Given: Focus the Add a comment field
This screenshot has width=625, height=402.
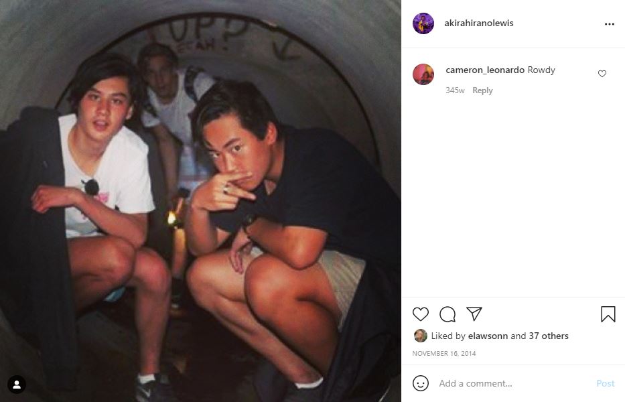Looking at the screenshot, I should (x=514, y=383).
